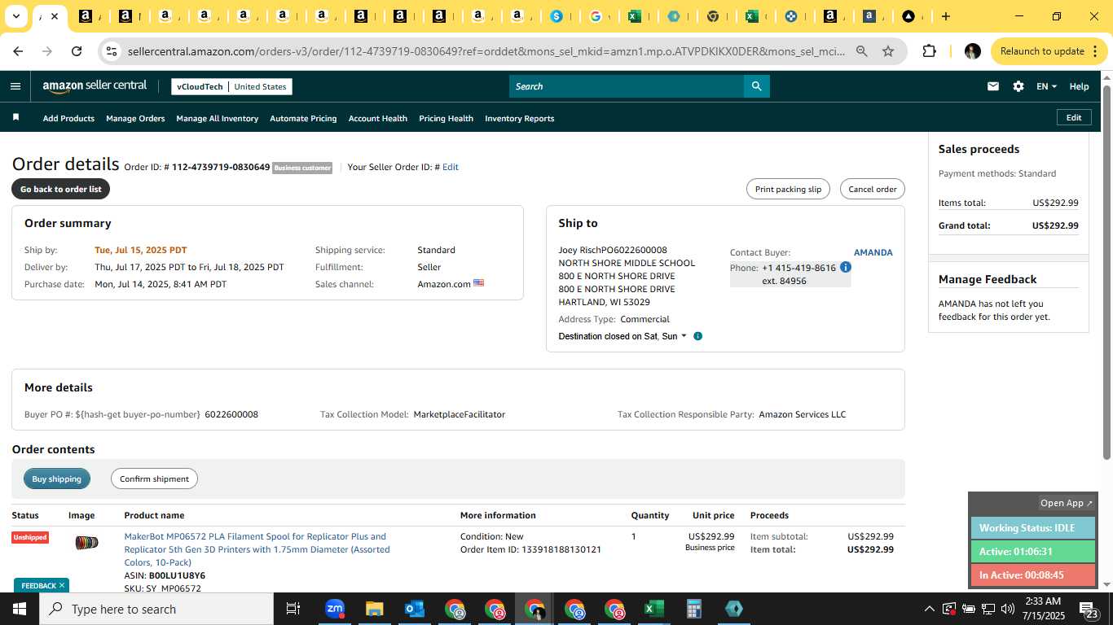This screenshot has width=1113, height=625.
Task: Show hidden system tray icons
Action: coord(929,609)
